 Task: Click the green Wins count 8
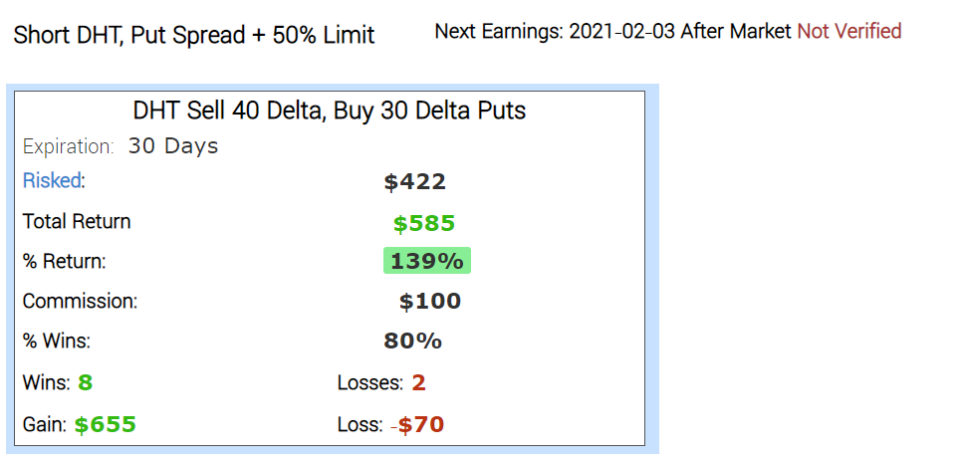coord(85,382)
